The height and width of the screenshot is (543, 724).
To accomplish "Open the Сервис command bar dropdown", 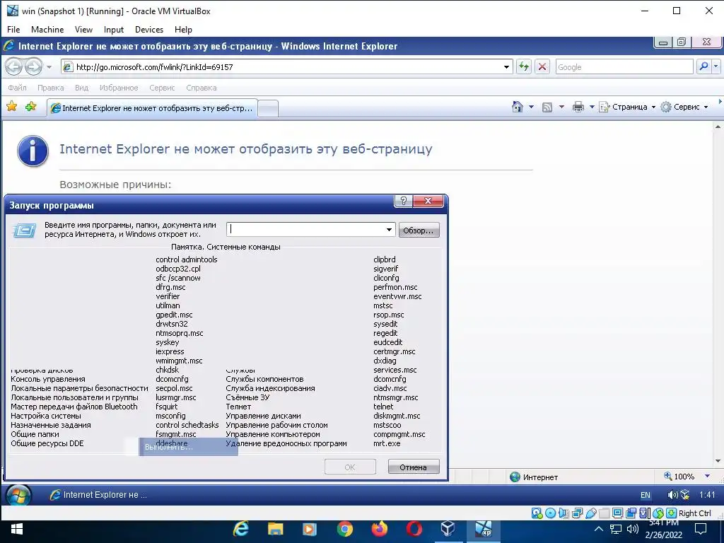I will coord(684,107).
